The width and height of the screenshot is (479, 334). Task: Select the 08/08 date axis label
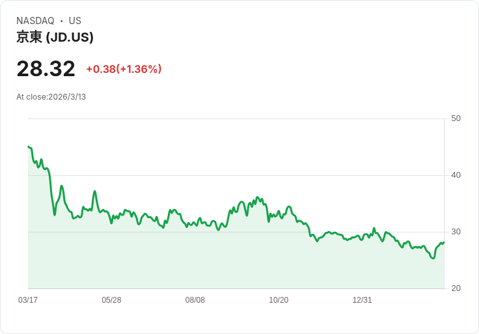point(195,300)
